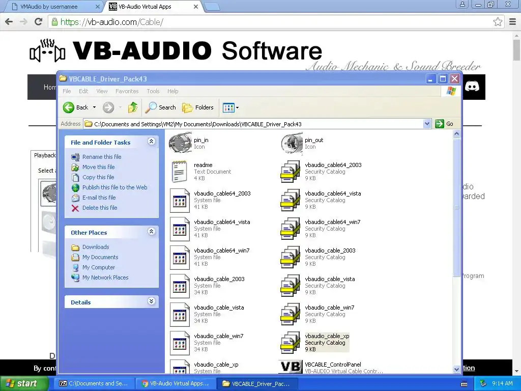Click the Explorer scrollbar up arrow
Image resolution: width=521 pixels, height=391 pixels.
[456, 134]
